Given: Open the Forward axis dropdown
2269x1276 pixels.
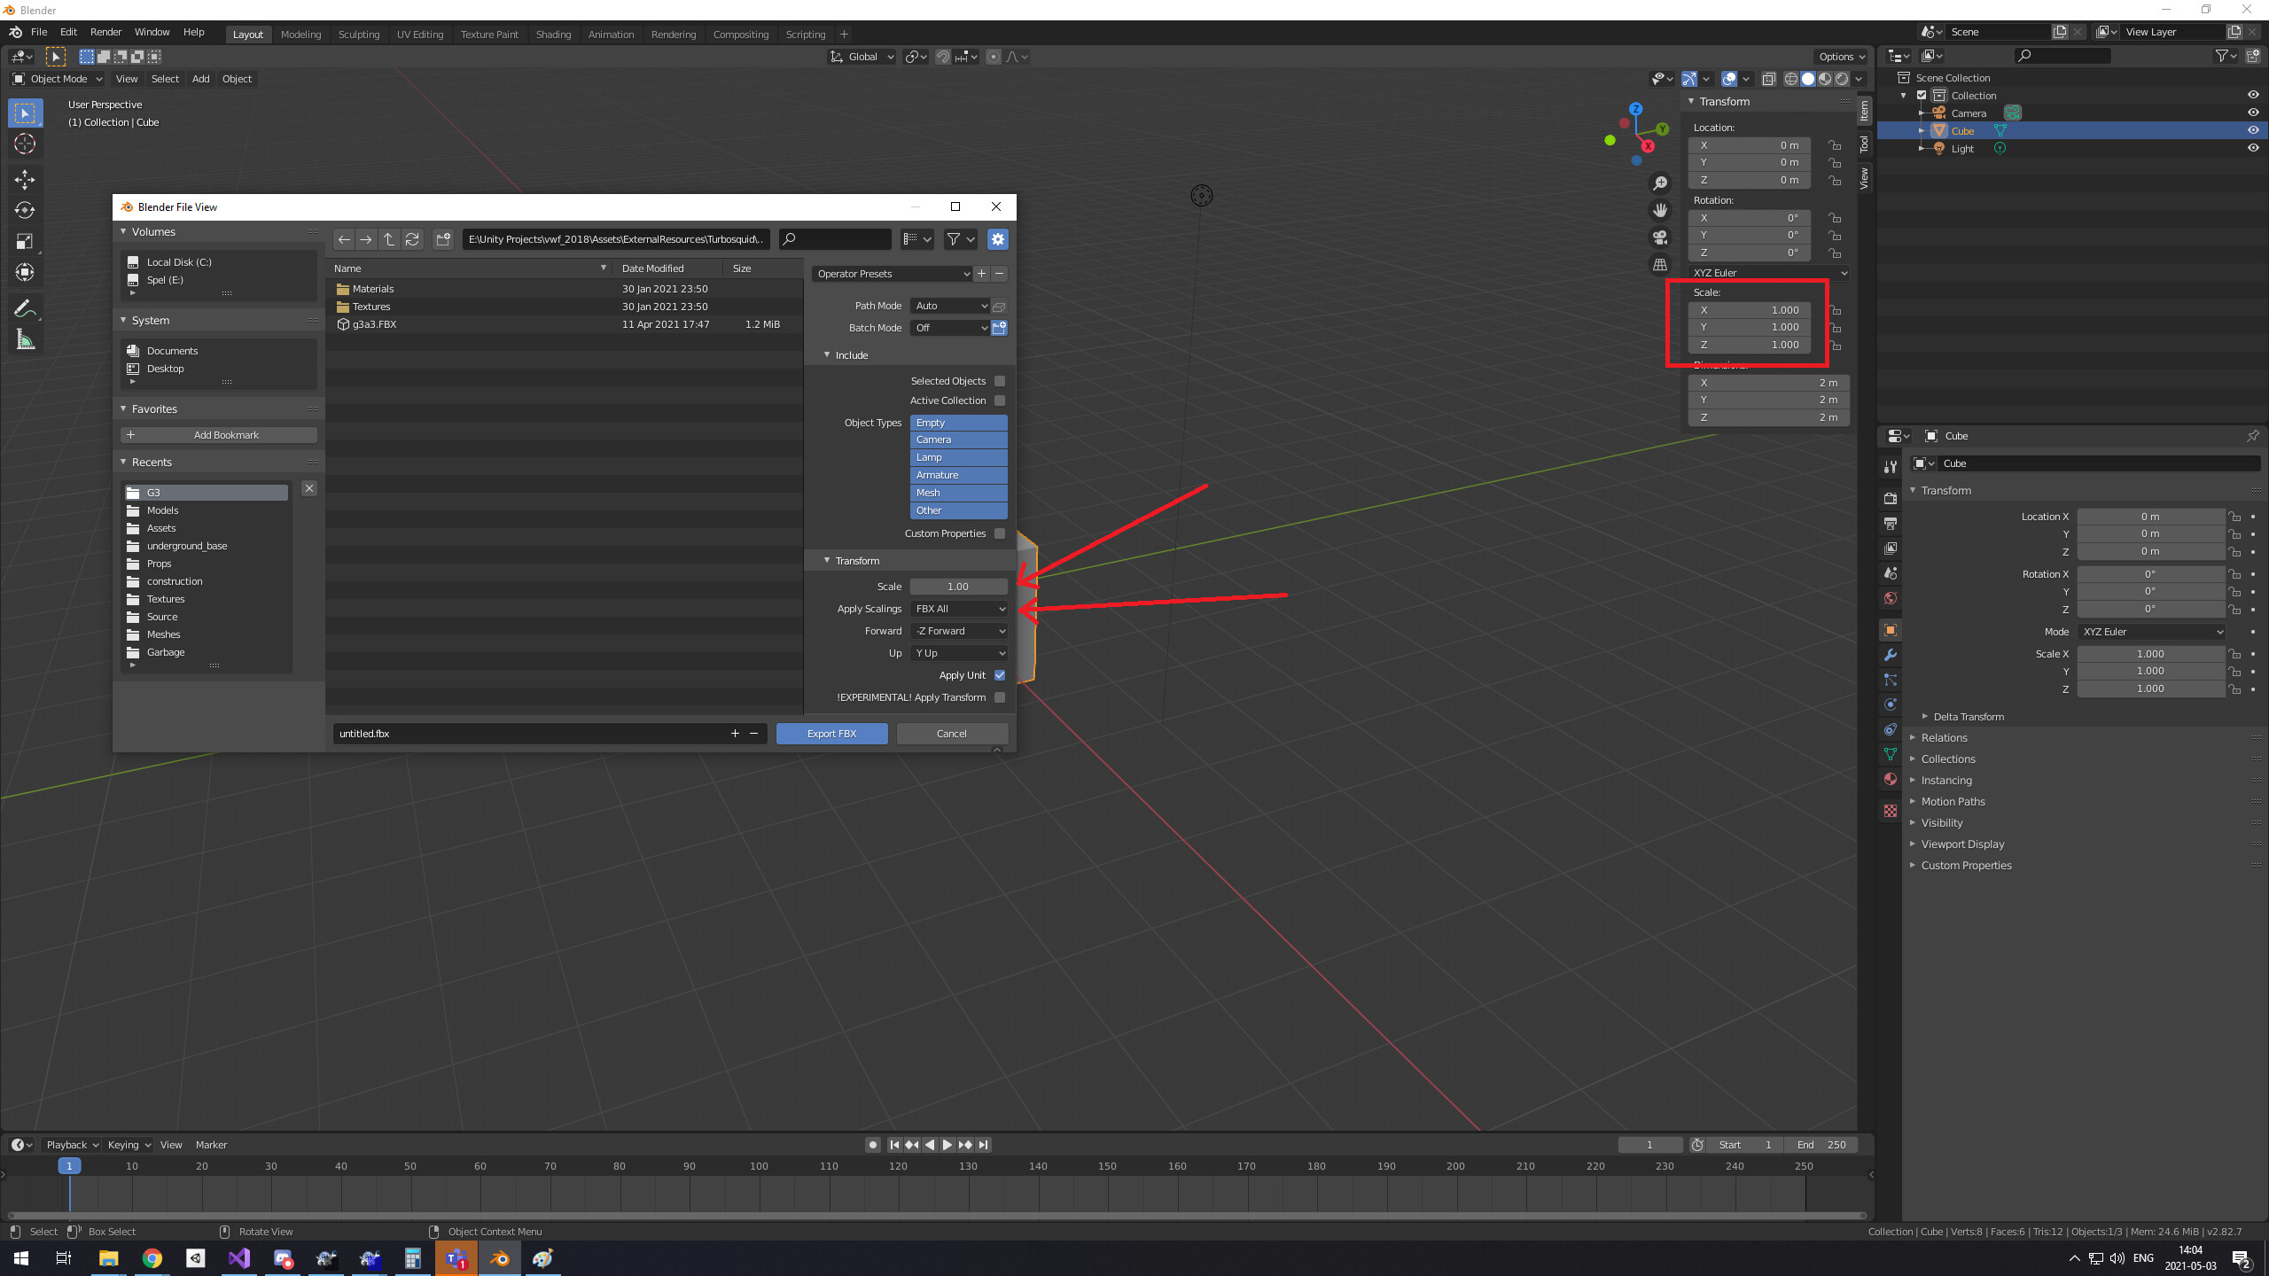Looking at the screenshot, I should tap(958, 630).
